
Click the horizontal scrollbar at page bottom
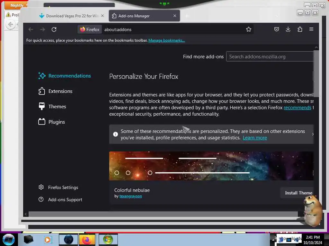(163, 214)
